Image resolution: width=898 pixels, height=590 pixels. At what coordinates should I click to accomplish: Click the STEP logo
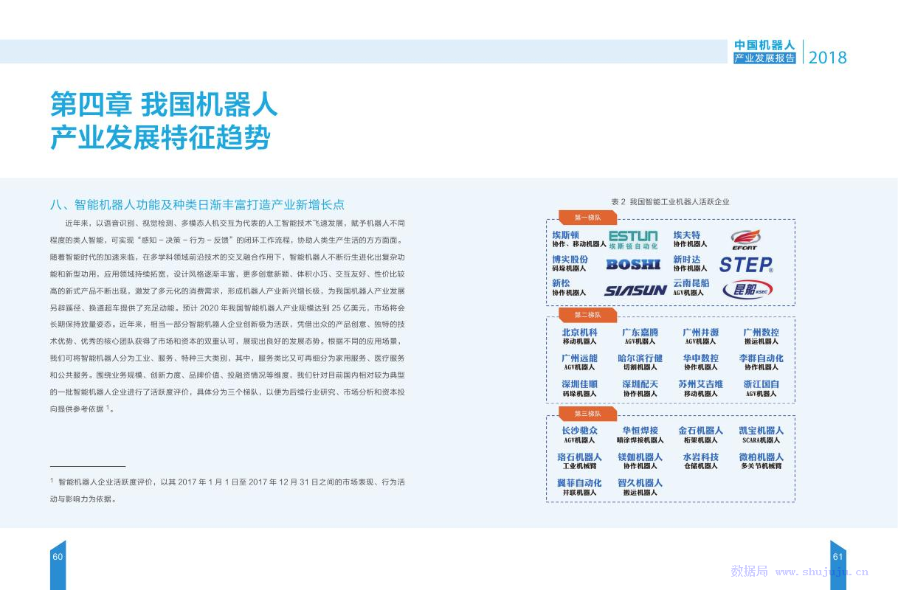click(x=747, y=264)
